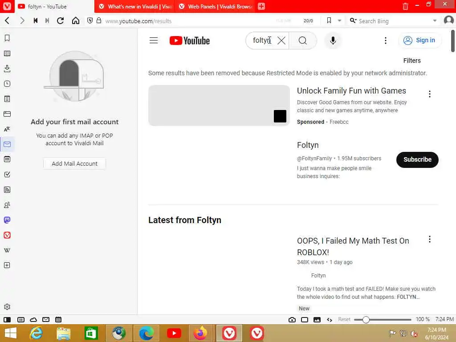Open the YouTube guide hamburger menu
Image resolution: width=456 pixels, height=342 pixels.
[x=154, y=41]
